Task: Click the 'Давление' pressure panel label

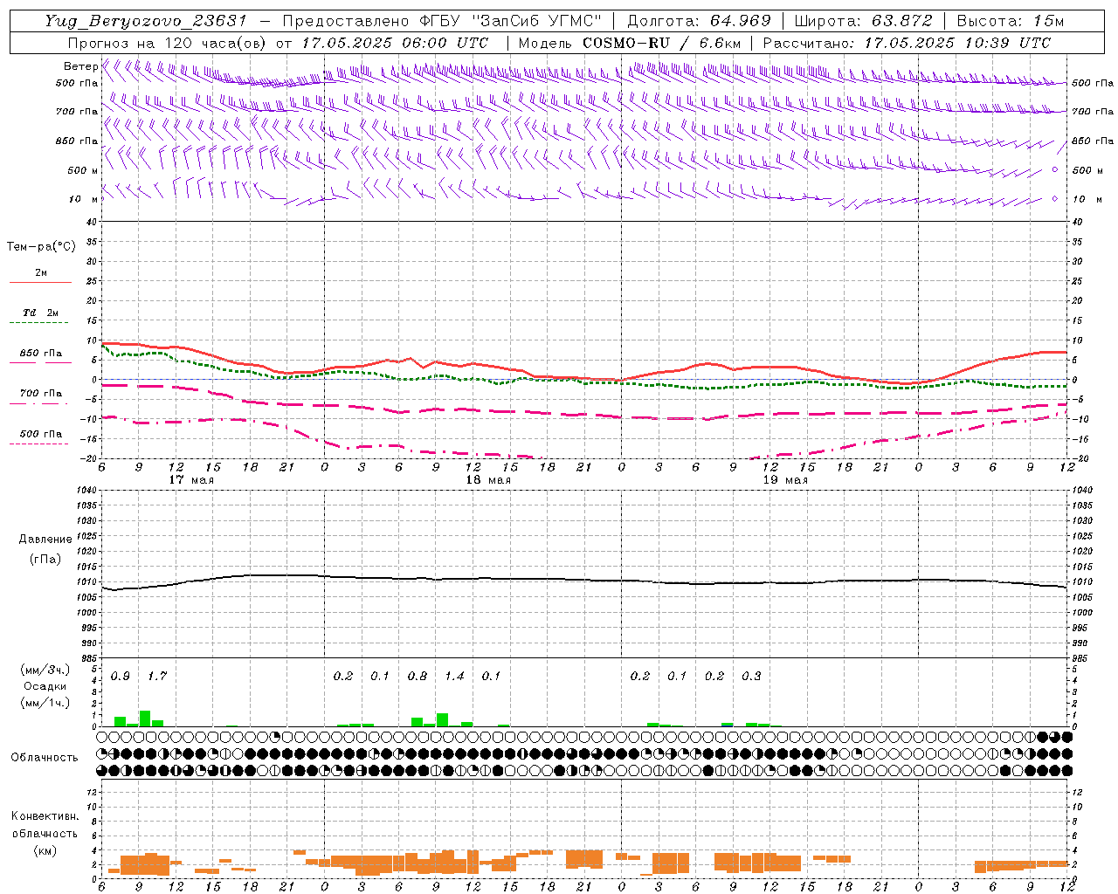Action: coord(45,540)
